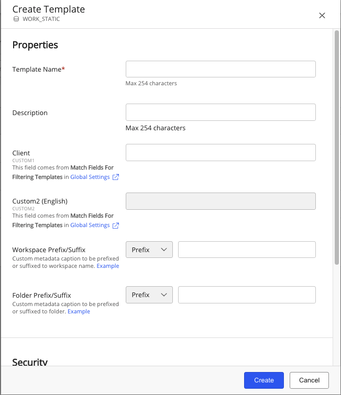341x395 pixels.
Task: Click the Security section heading
Action: click(30, 362)
